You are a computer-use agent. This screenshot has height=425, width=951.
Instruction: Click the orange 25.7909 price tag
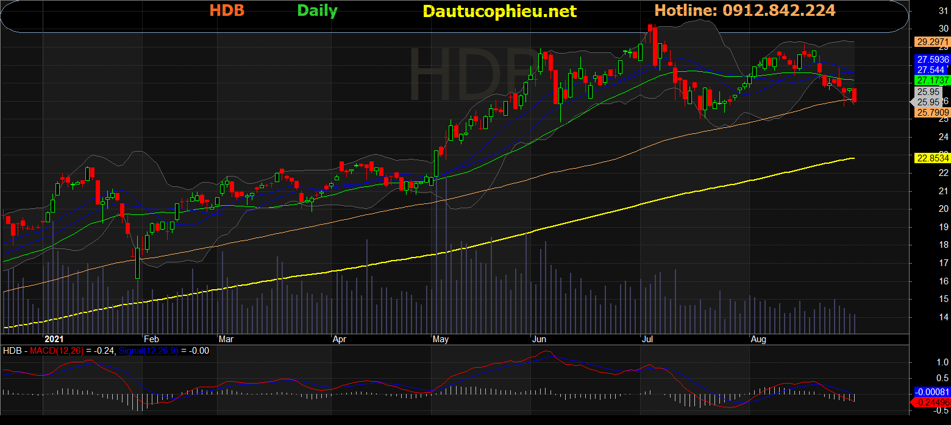coord(932,113)
